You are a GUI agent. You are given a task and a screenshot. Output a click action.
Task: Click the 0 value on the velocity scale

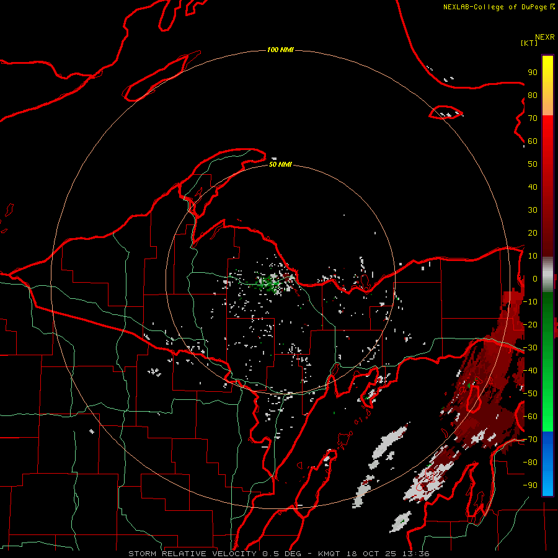[x=535, y=278]
